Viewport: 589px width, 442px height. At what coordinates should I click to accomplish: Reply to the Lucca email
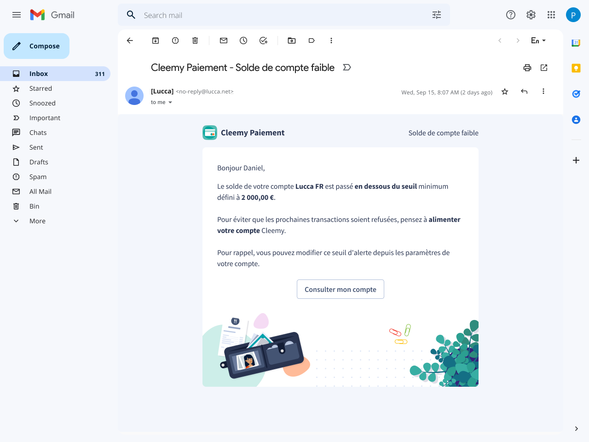click(x=524, y=92)
